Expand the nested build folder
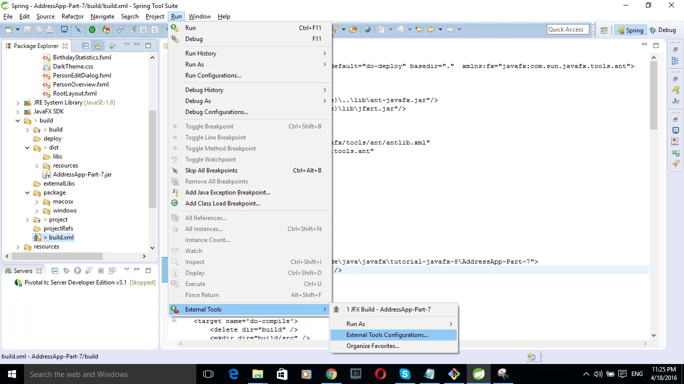 [28, 129]
